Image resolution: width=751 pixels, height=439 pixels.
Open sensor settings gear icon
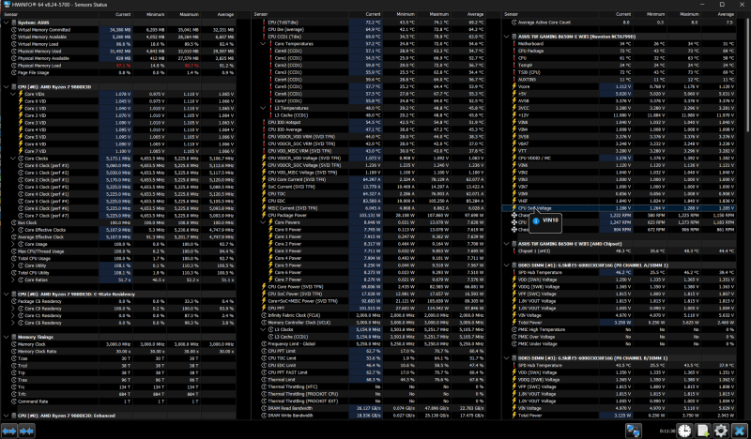click(x=721, y=431)
